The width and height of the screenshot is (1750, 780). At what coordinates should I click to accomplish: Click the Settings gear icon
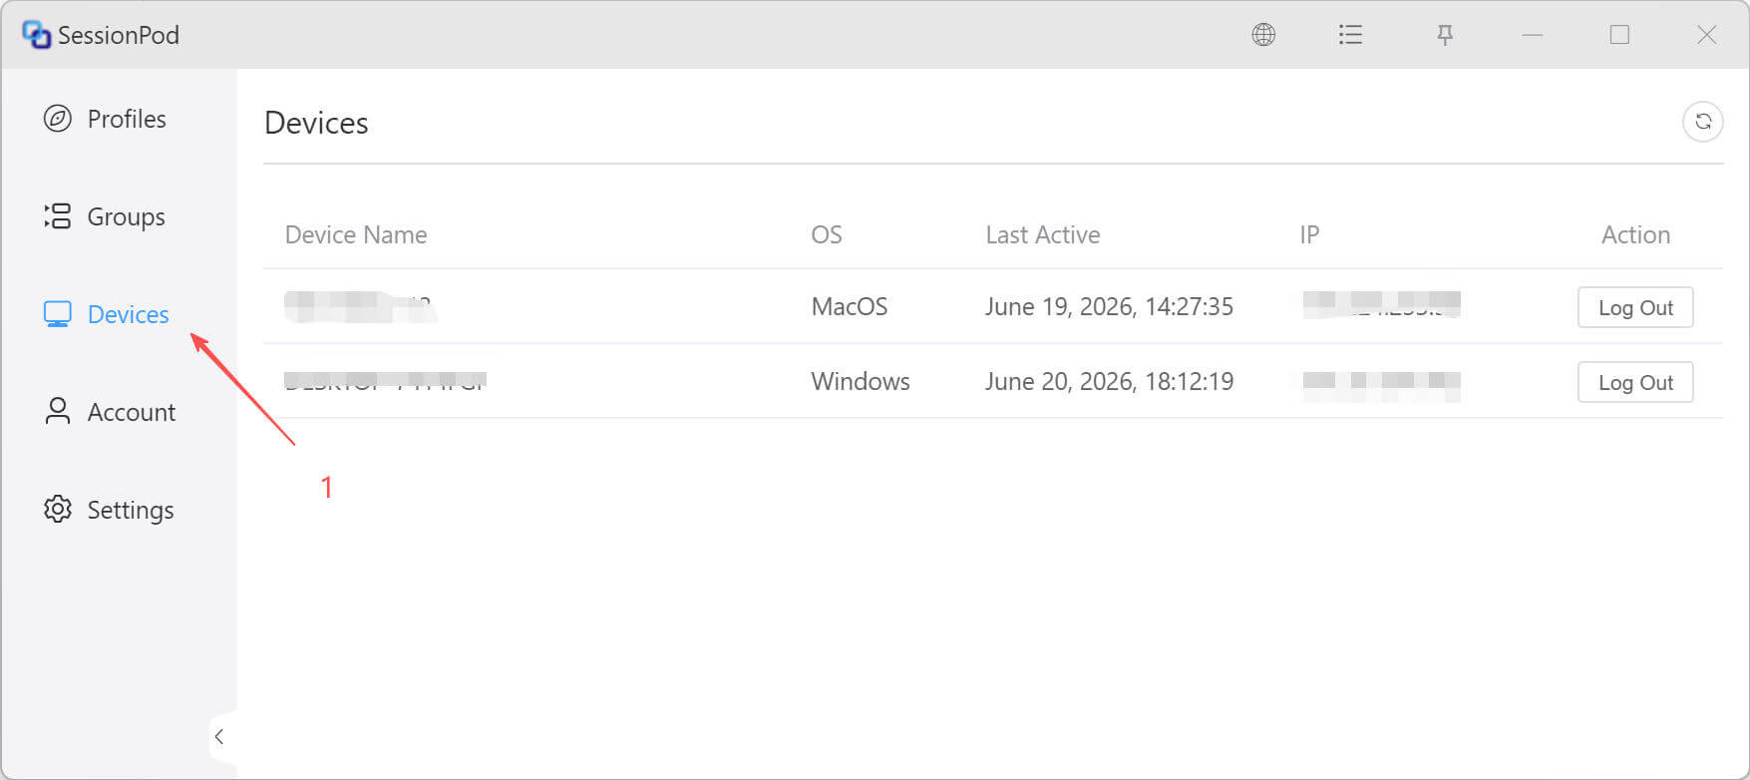tap(58, 510)
